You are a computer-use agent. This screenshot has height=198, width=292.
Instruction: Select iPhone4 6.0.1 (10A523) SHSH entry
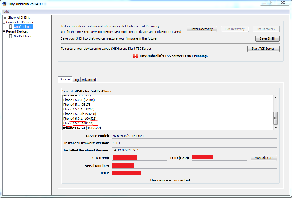point(80,119)
